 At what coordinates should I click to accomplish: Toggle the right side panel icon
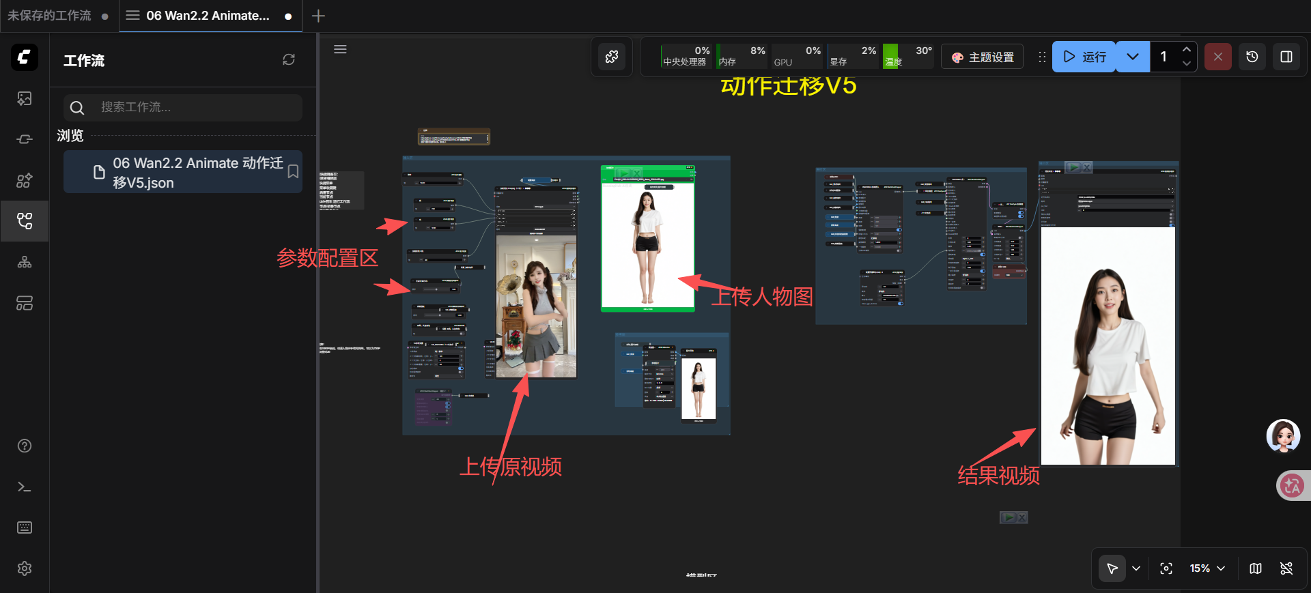pyautogui.click(x=1286, y=57)
